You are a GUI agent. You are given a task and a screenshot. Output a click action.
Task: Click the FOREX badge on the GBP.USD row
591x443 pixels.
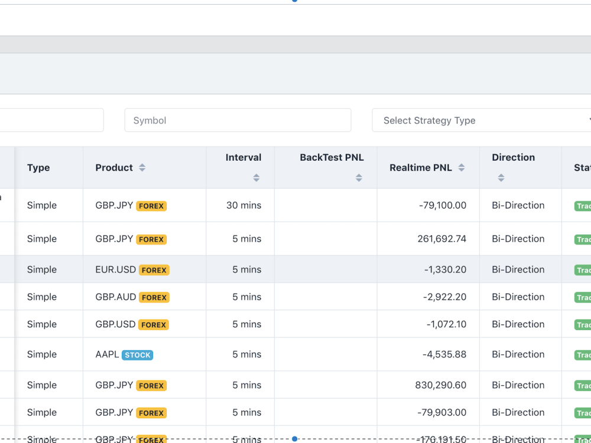[x=154, y=324]
